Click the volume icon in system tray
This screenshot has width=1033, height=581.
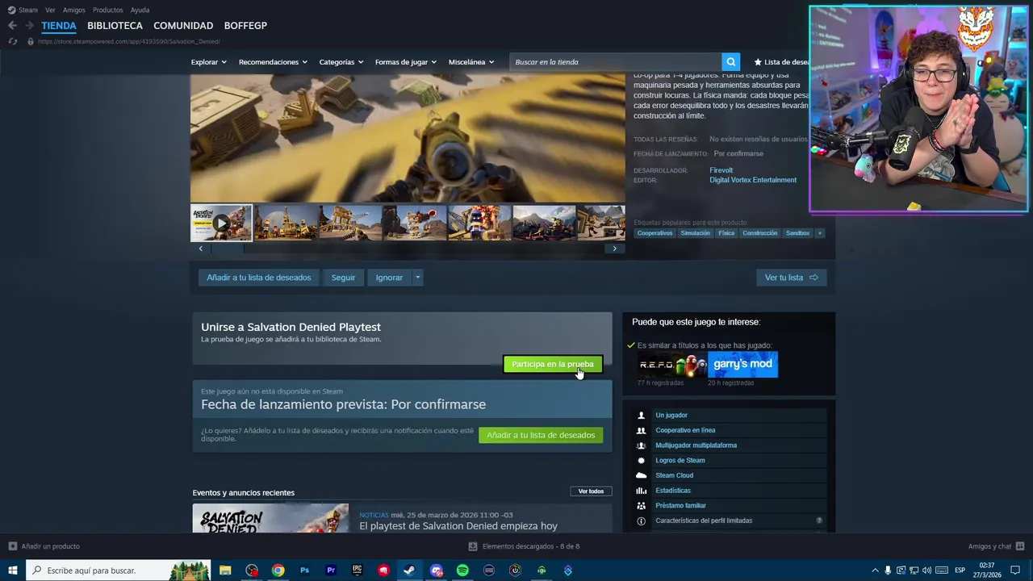pyautogui.click(x=926, y=571)
